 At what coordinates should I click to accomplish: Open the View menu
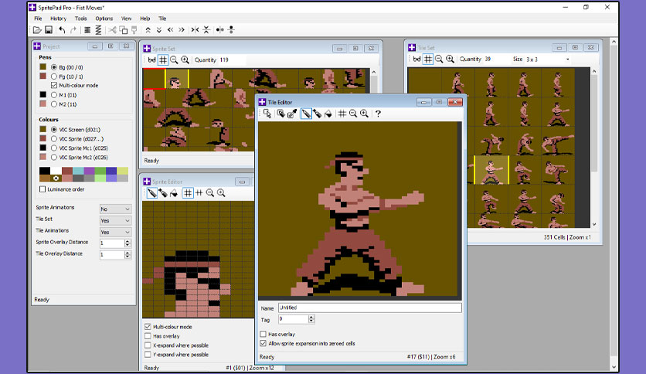[x=126, y=19]
